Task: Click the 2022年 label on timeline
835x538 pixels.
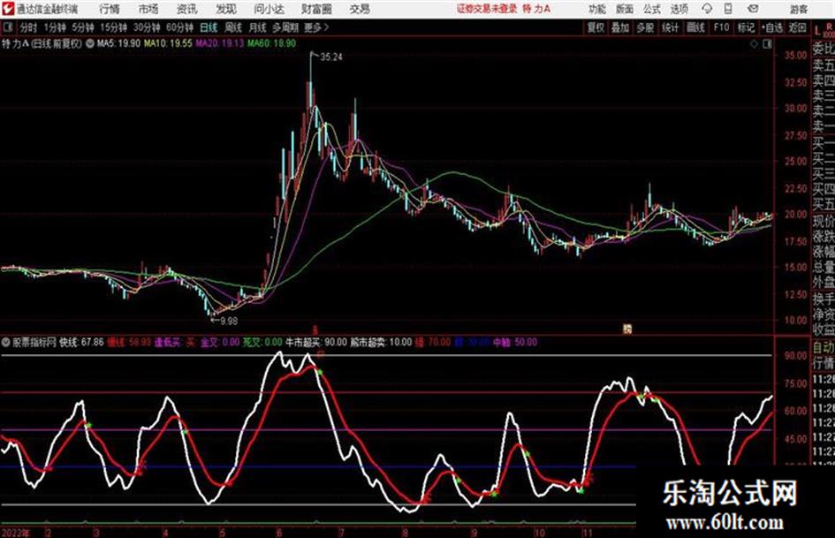Action: [15, 533]
